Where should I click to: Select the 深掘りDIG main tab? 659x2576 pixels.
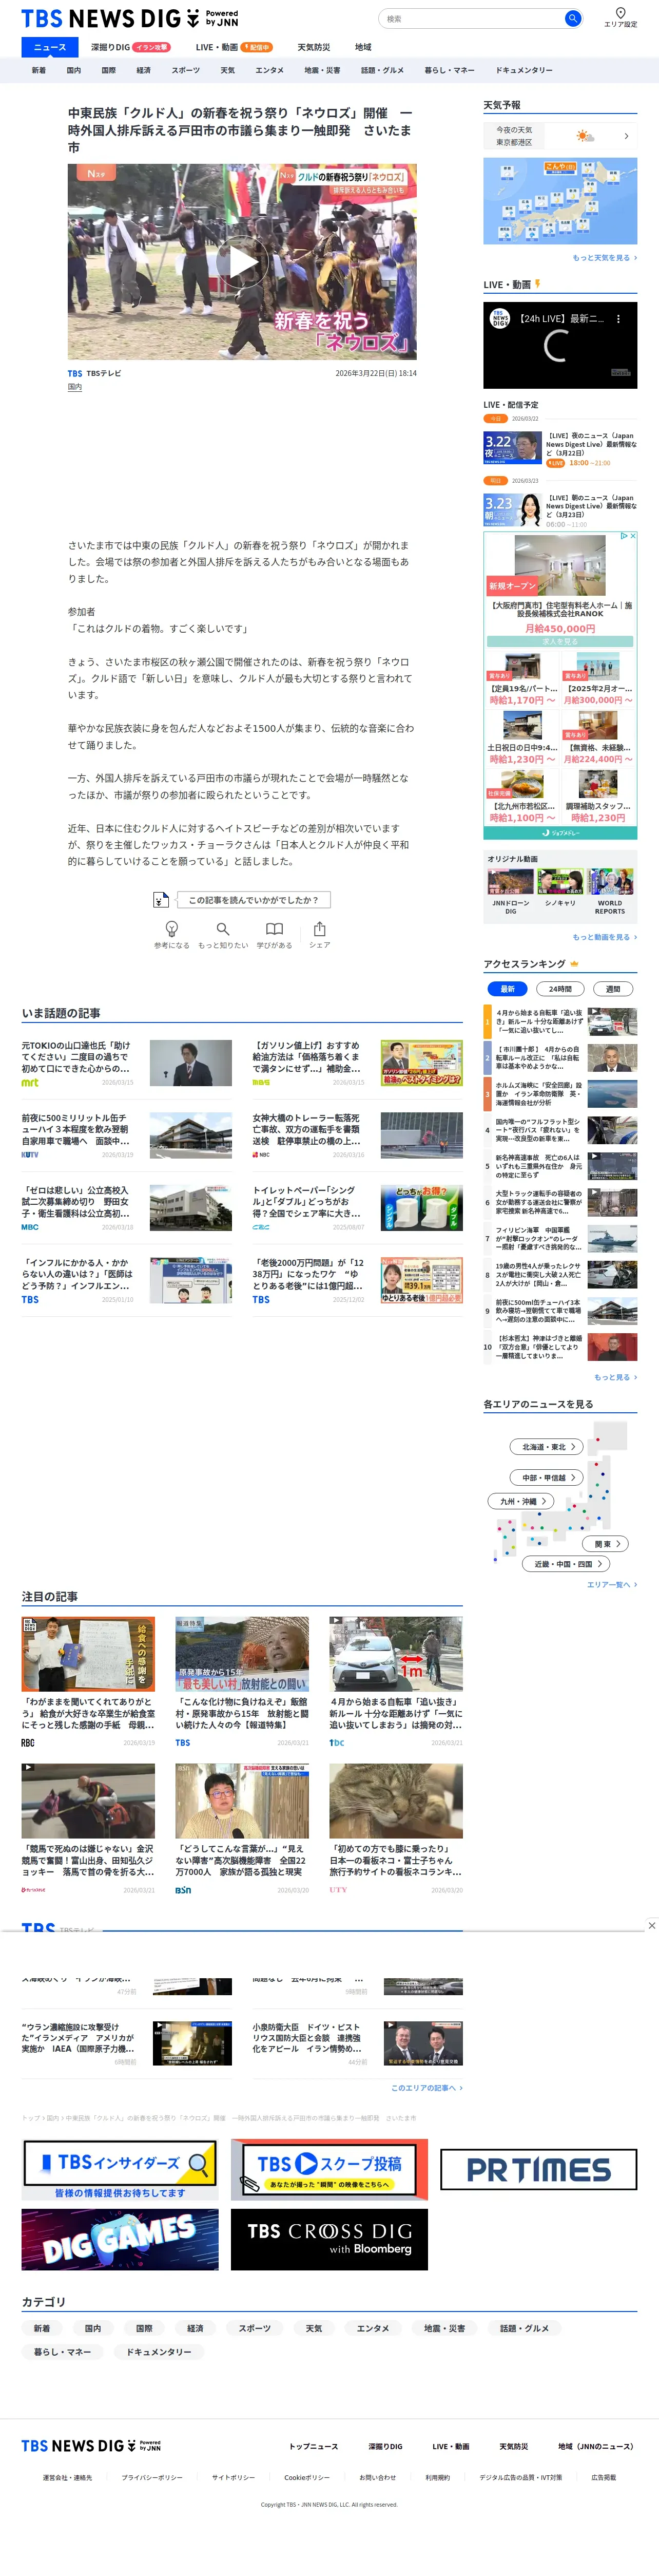(x=131, y=47)
